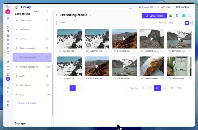
Task: Open the green door image thumbnail
Action: coord(179,66)
